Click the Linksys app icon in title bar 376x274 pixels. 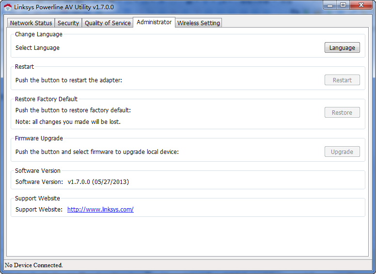pos(8,7)
